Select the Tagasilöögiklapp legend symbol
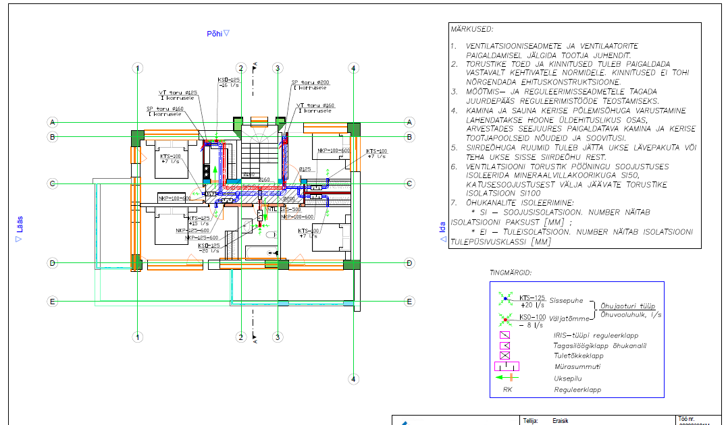This screenshot has height=425, width=726. click(x=504, y=345)
